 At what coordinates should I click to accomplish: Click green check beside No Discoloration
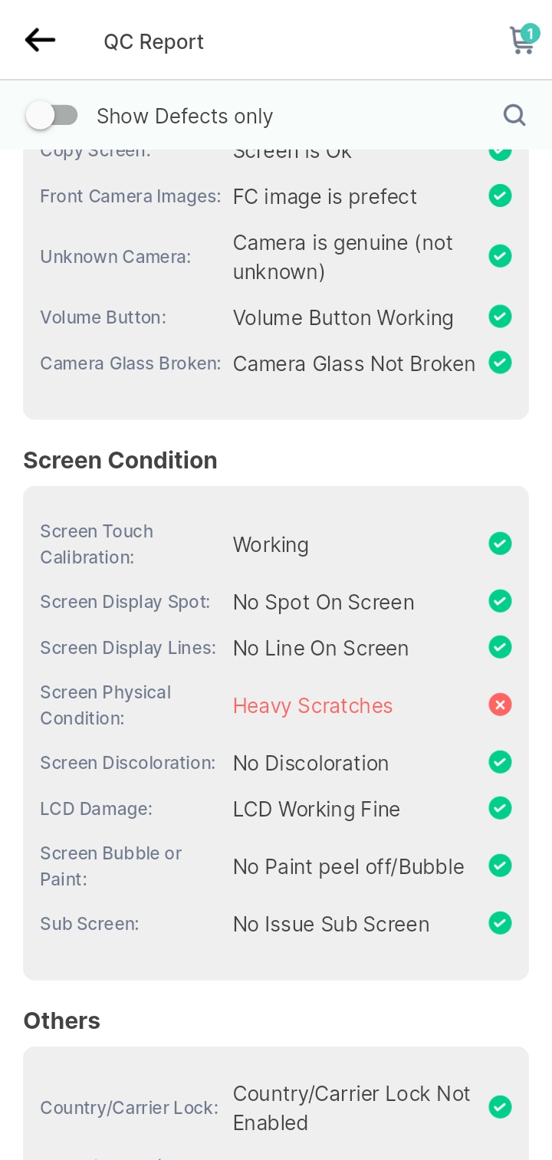click(501, 762)
